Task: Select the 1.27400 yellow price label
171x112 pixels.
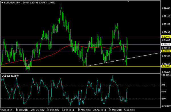Action: (x=166, y=66)
